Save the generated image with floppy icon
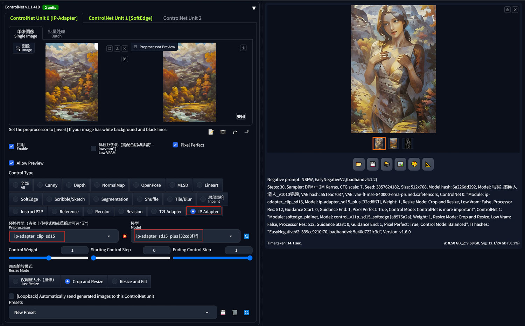Screen dimensions: 525x326 point(373,164)
